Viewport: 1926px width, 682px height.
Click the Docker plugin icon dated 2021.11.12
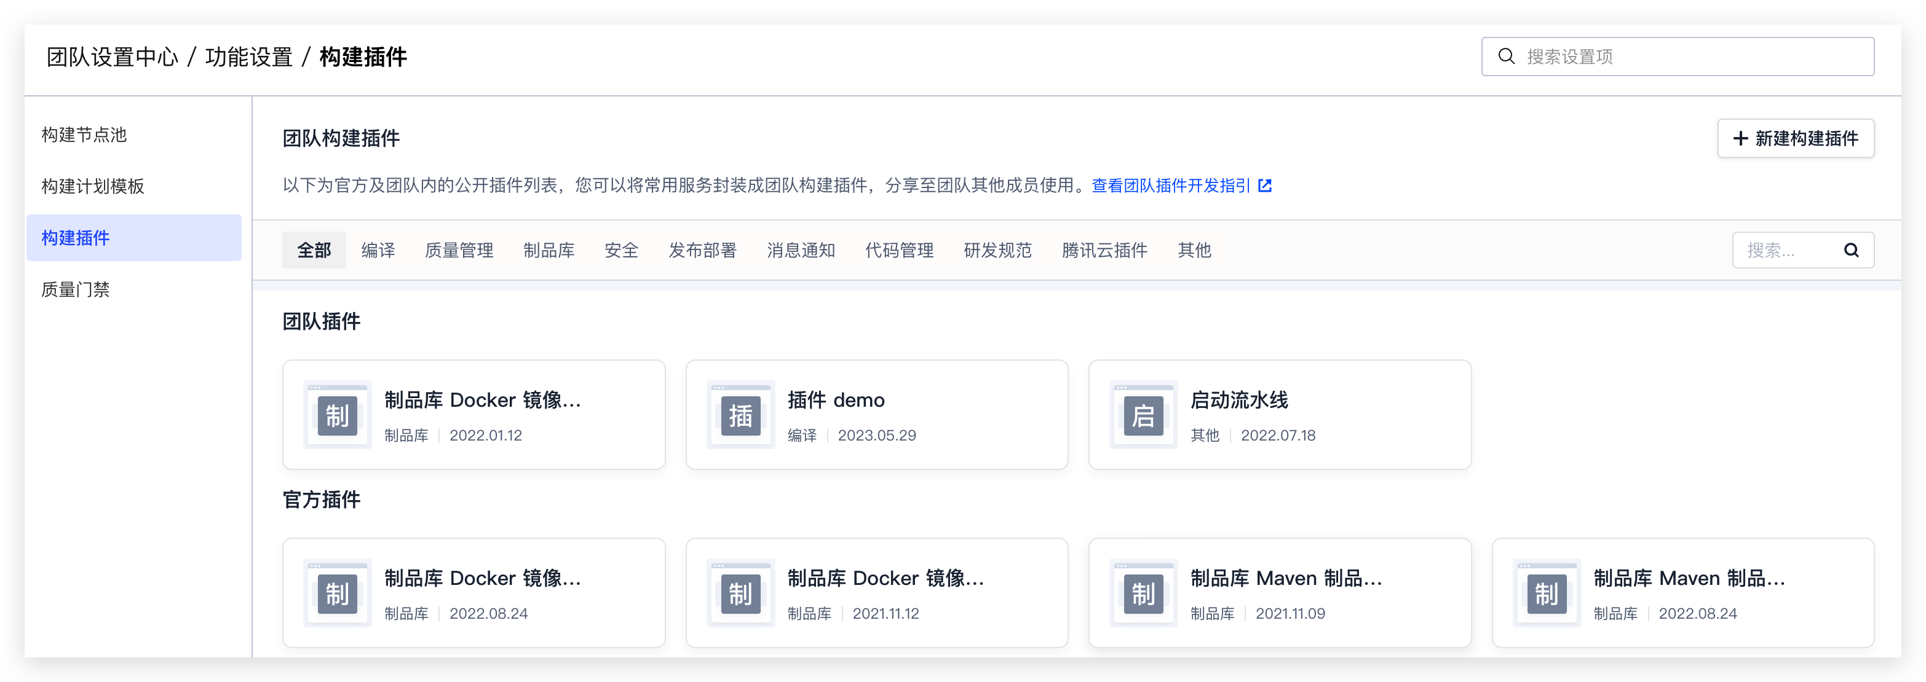pos(740,593)
